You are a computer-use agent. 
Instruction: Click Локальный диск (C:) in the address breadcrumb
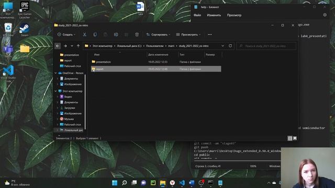point(129,46)
